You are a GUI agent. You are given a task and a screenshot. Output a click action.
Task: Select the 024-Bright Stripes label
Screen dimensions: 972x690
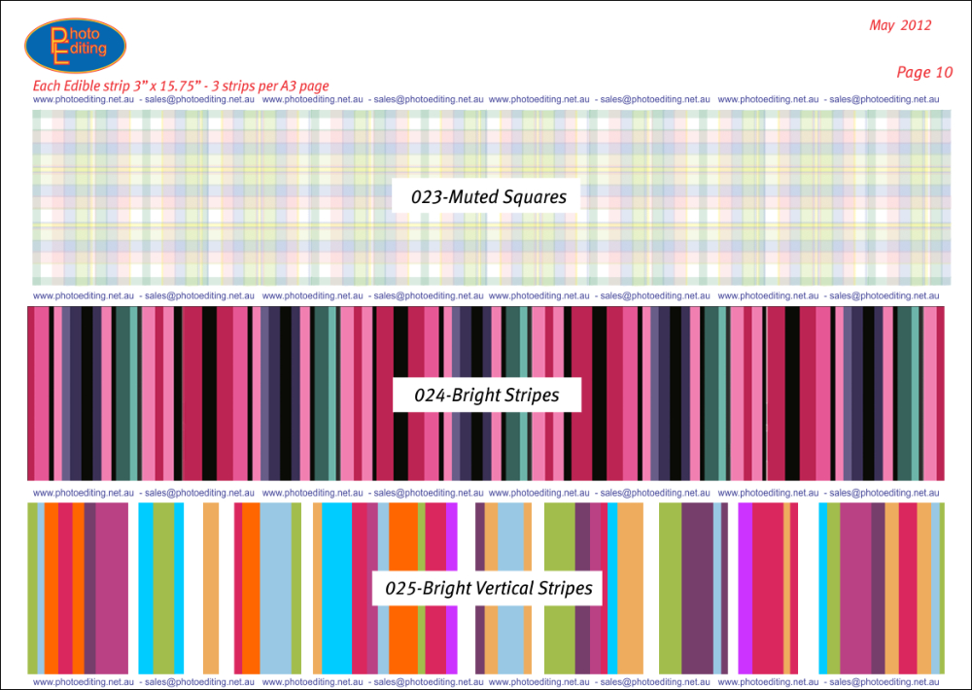pos(487,396)
